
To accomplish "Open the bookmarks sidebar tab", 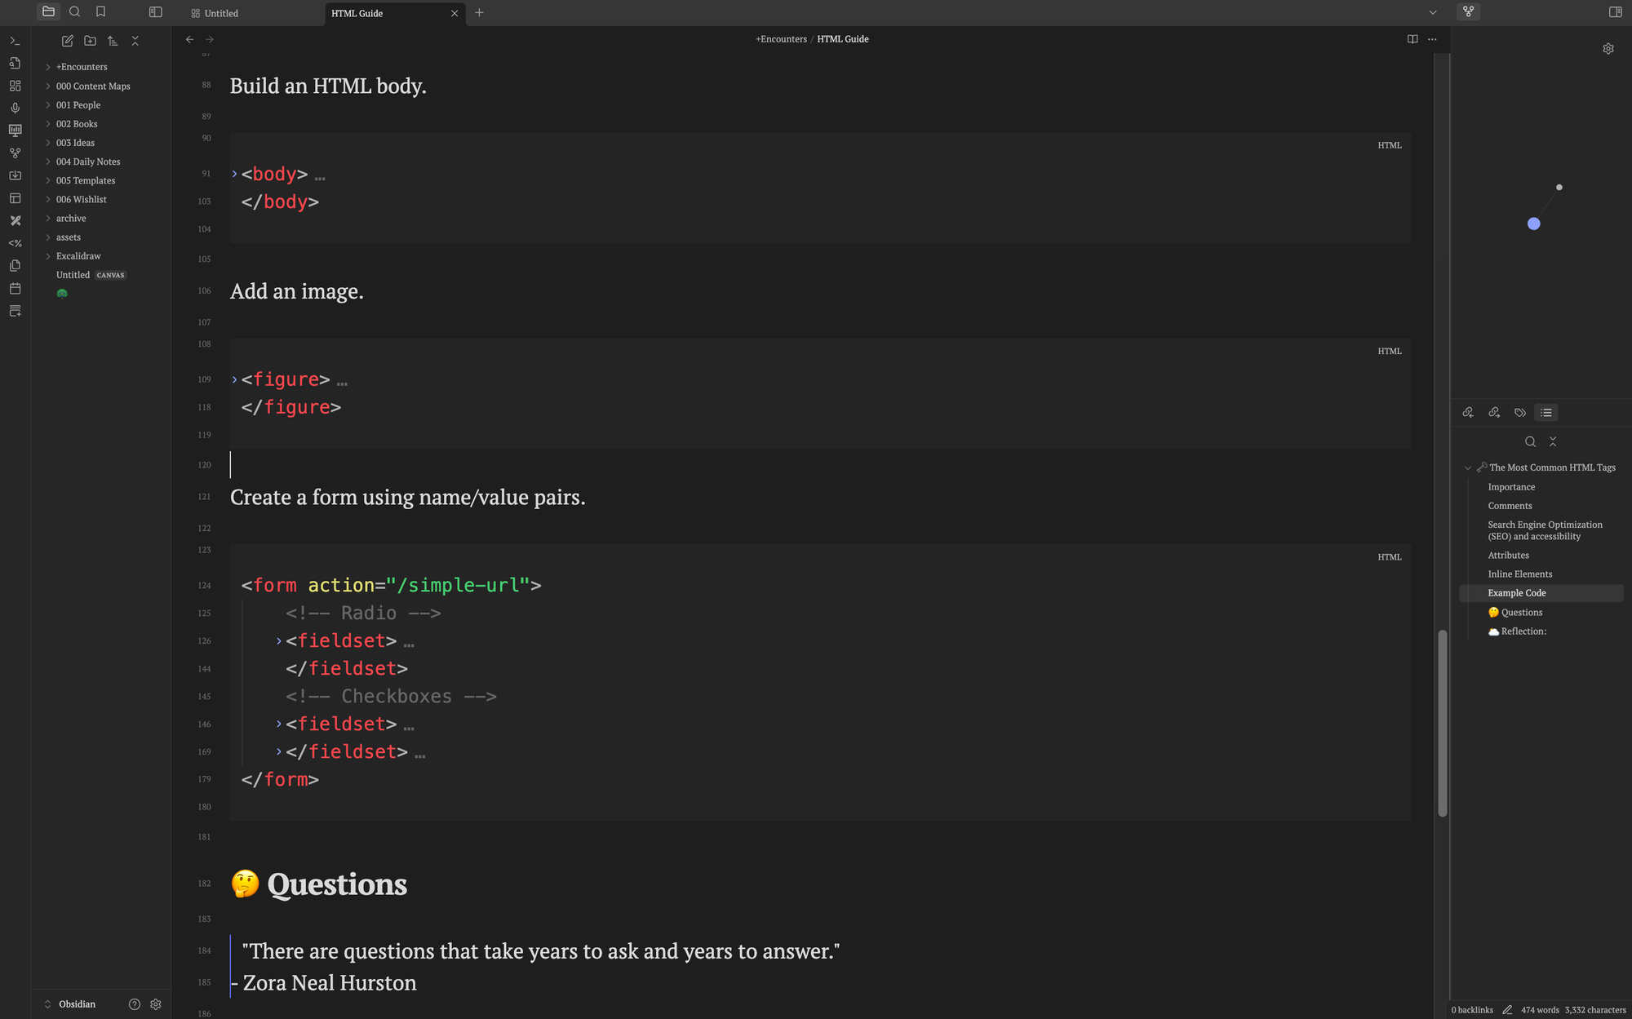I will [101, 12].
